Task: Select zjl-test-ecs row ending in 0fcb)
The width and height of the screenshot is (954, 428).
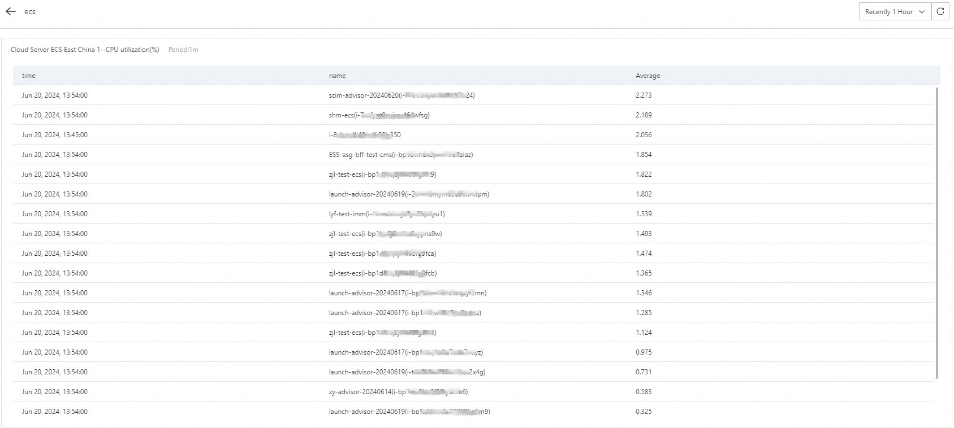Action: [383, 273]
